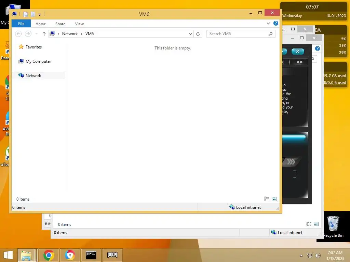350x262 pixels.
Task: Open Help icon in the background Explorer window
Action: (x=318, y=48)
